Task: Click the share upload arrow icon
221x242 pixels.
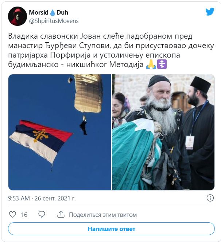Action: [61, 214]
